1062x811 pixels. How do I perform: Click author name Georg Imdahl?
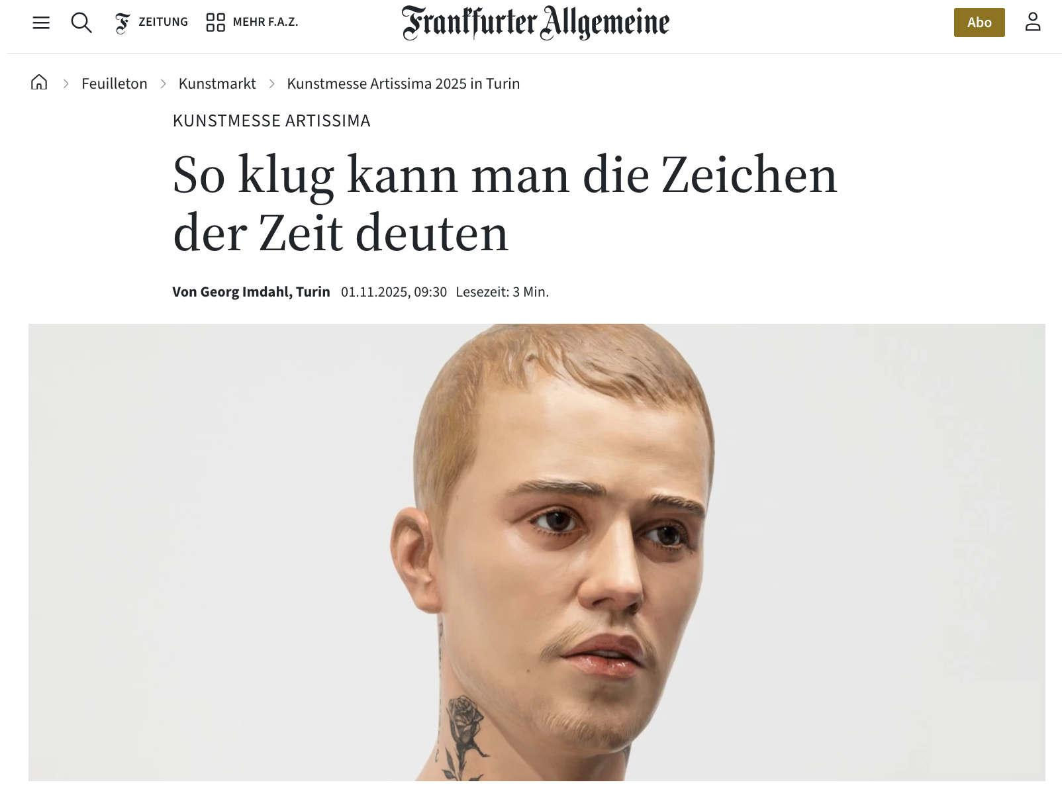click(245, 292)
